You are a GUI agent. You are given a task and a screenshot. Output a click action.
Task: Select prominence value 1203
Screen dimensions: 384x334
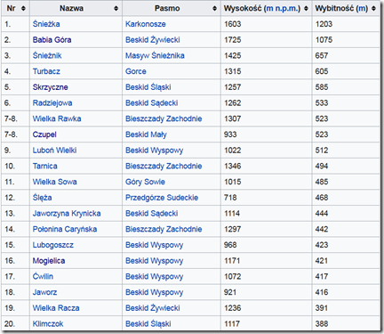pos(324,24)
